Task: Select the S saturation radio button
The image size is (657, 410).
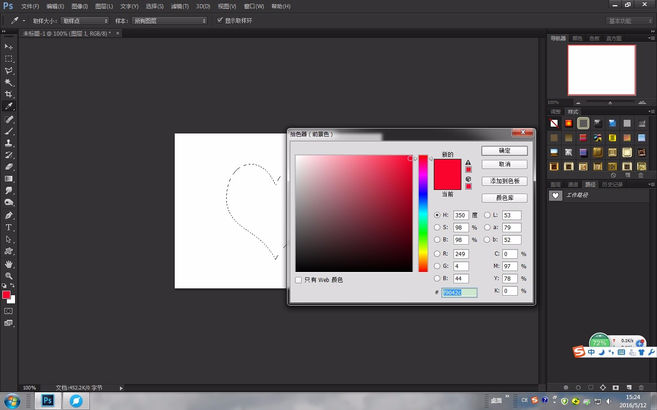Action: click(x=437, y=227)
